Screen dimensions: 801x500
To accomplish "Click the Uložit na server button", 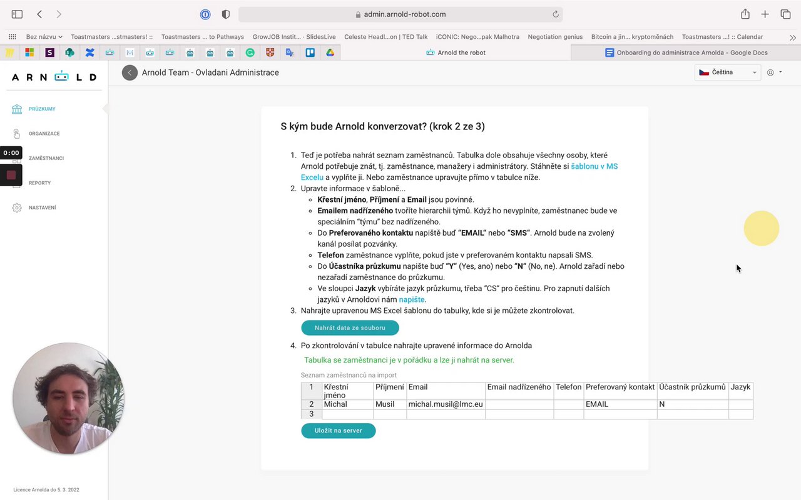I will coord(338,431).
